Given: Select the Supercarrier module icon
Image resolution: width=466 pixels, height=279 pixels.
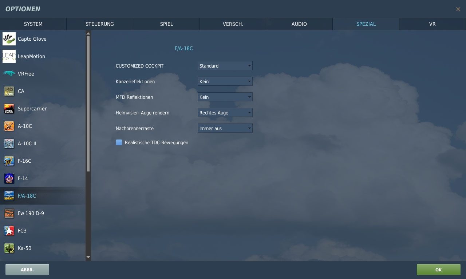Looking at the screenshot, I should coord(9,109).
